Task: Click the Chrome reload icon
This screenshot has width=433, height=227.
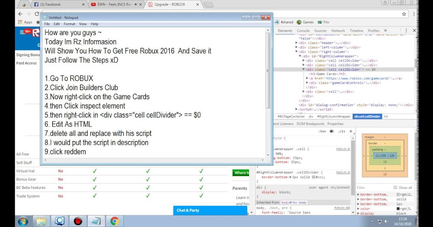Action: [x=37, y=14]
